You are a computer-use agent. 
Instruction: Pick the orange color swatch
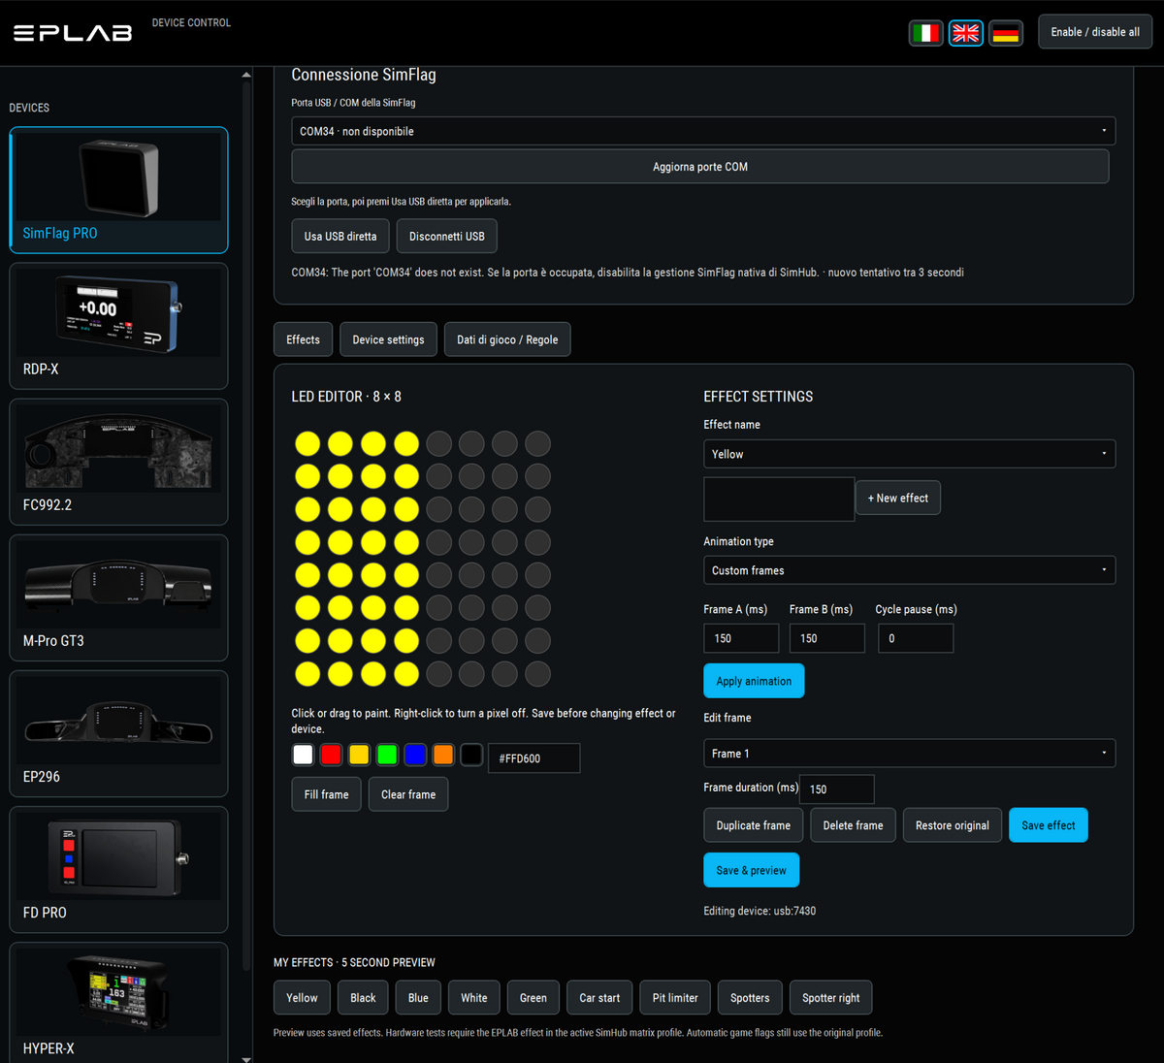[x=443, y=755]
